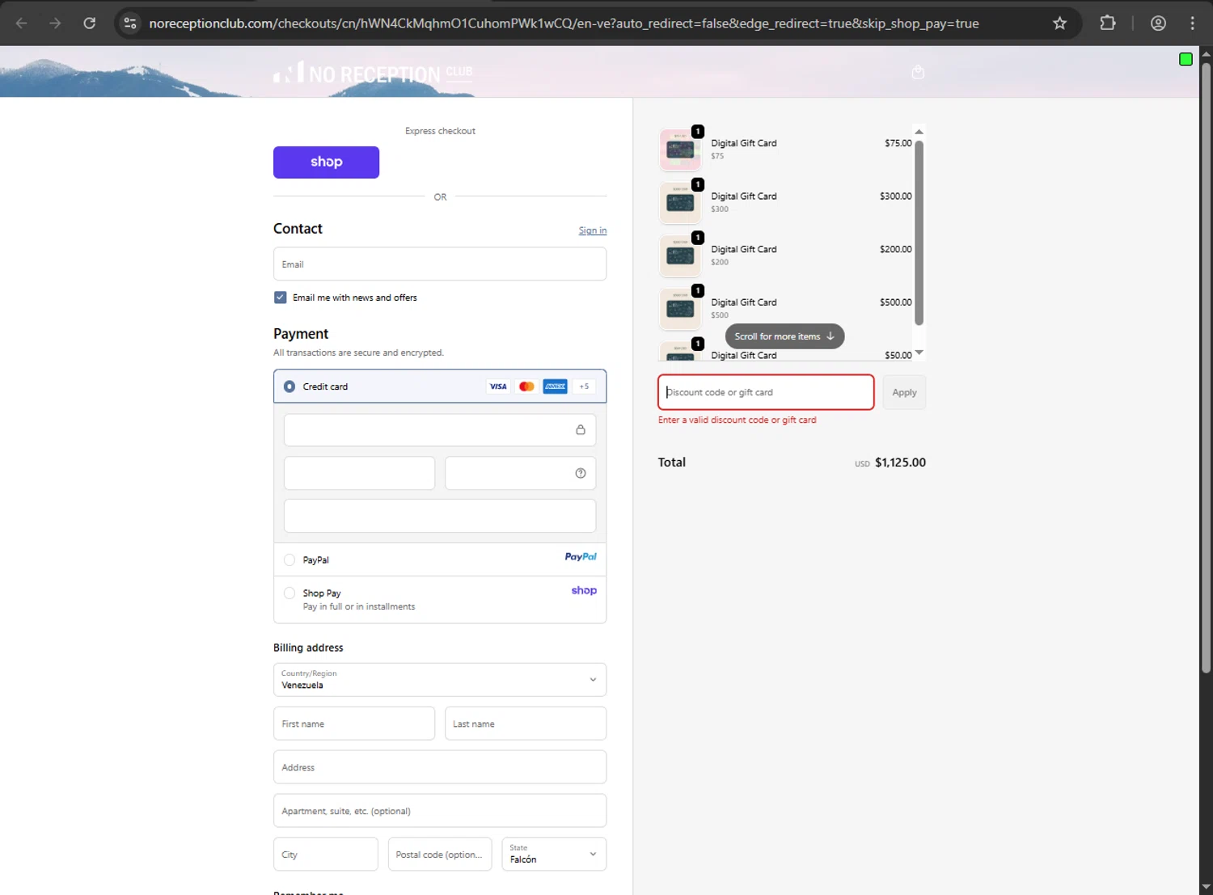Open the cart bag icon in the header
The width and height of the screenshot is (1213, 895).
coord(918,72)
